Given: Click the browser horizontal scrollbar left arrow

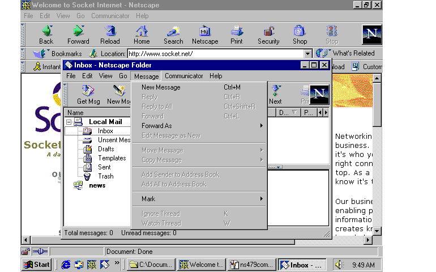Looking at the screenshot, I should click(x=25, y=240).
